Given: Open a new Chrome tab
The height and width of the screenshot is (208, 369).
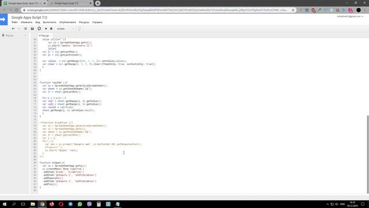Looking at the screenshot, I should [97, 3].
